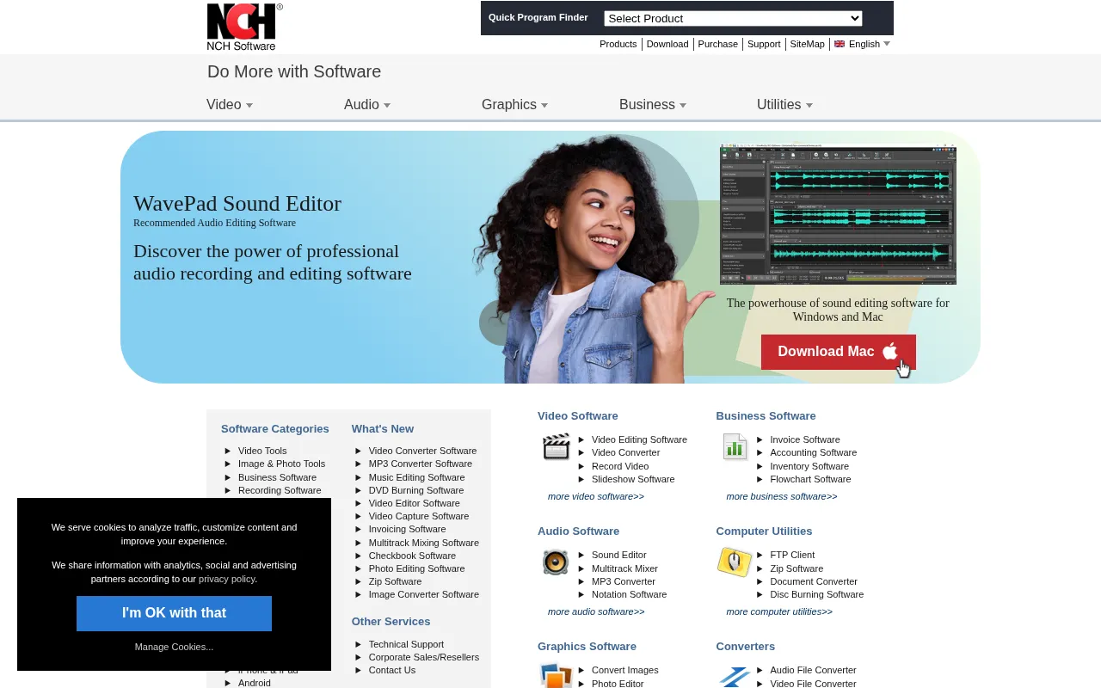1101x688 pixels.
Task: Open MP3 Converter Software in What's New
Action: point(421,464)
